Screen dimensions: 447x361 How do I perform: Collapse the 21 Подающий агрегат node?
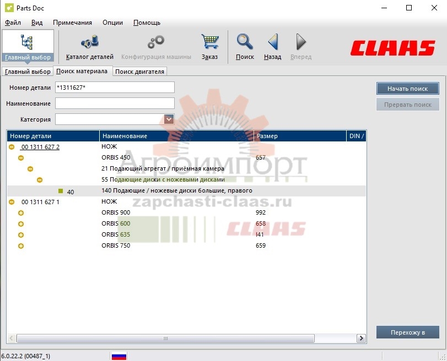(x=30, y=169)
